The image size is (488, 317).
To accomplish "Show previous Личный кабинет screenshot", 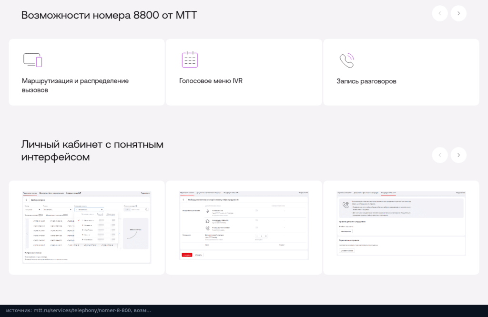I will [440, 155].
